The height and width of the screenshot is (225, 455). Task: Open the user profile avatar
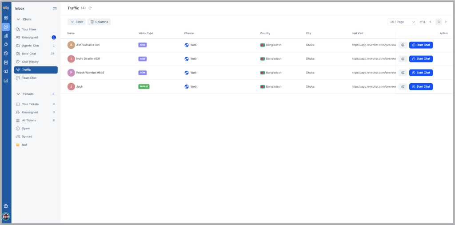pyautogui.click(x=6, y=216)
